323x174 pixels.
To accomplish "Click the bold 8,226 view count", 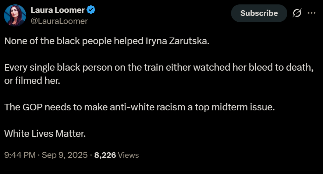I will 105,155.
